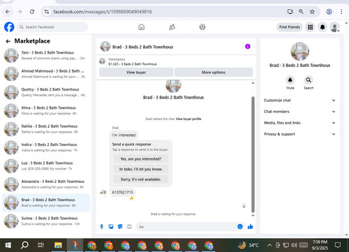Expand Media, files and links section
This screenshot has height=252, width=349.
coord(299,123)
